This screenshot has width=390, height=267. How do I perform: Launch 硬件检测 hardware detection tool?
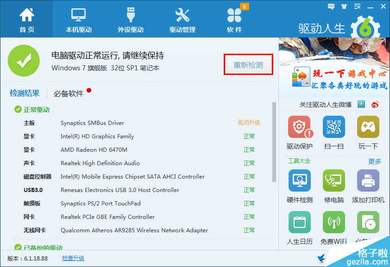tap(299, 181)
